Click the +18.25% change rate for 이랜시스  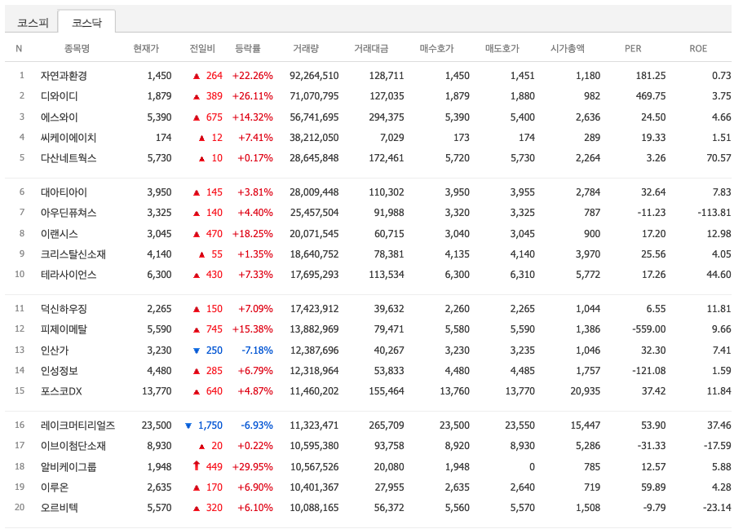(253, 233)
